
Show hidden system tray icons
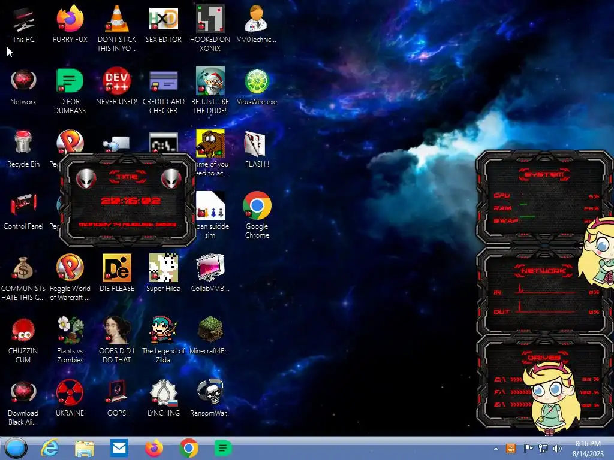[x=496, y=449]
